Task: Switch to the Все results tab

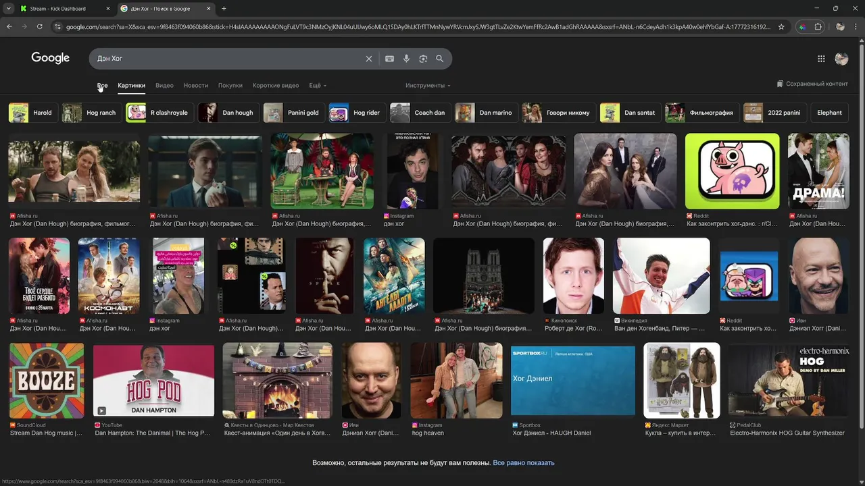Action: tap(102, 86)
